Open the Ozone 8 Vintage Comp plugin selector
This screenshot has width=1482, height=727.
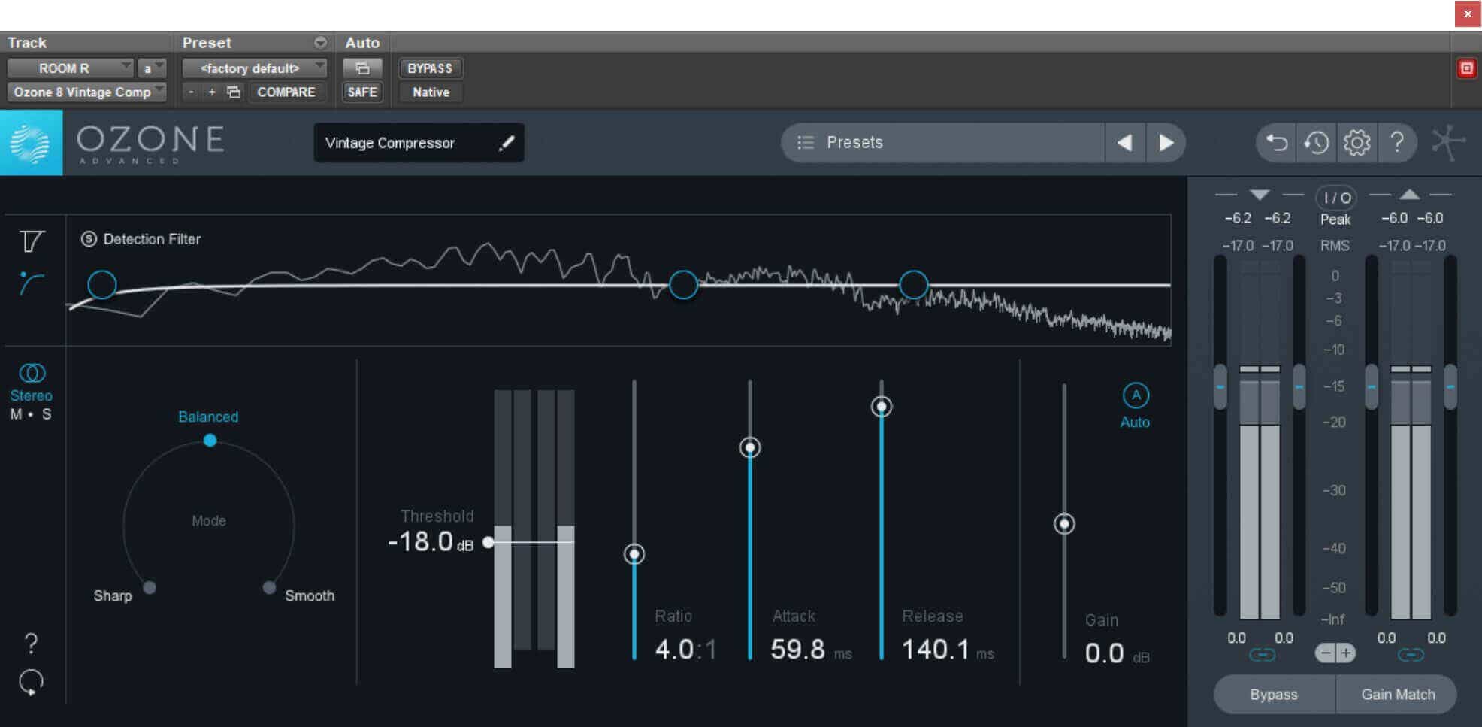tap(86, 92)
